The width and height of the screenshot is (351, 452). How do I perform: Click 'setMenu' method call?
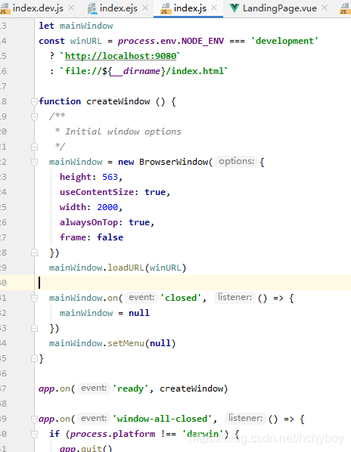pyautogui.click(x=126, y=343)
